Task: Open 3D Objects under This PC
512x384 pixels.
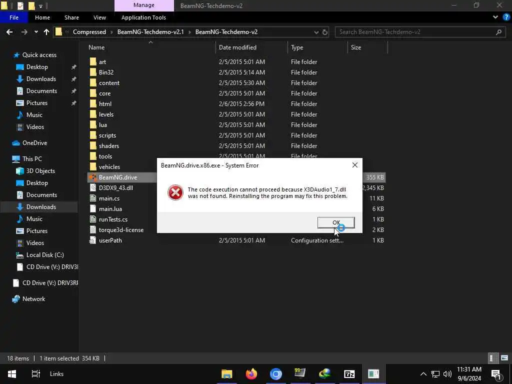Action: point(40,171)
